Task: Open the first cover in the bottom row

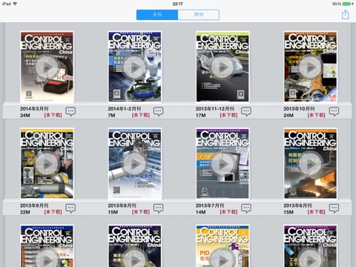Action: tap(47, 246)
